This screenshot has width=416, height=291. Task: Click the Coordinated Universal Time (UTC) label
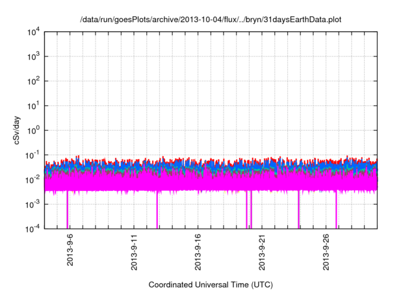tap(211, 285)
